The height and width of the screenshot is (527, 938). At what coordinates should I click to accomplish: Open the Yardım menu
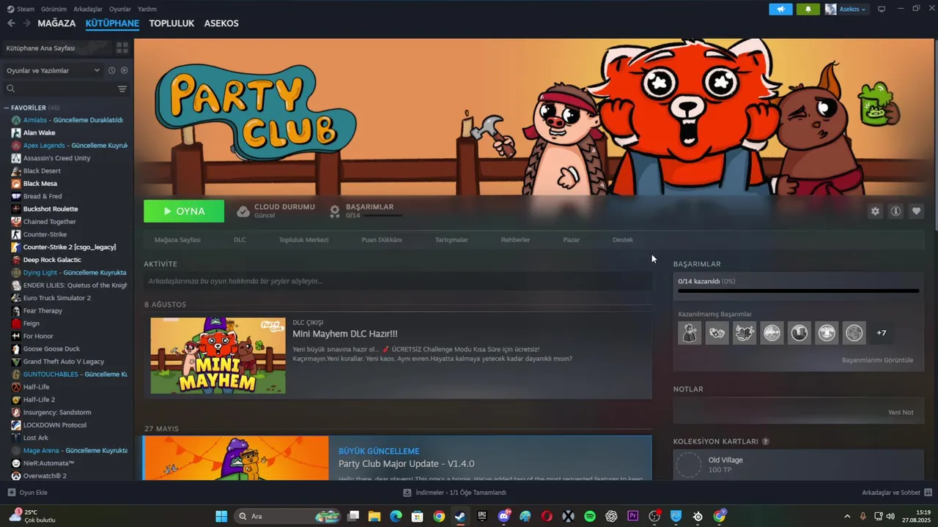point(147,9)
